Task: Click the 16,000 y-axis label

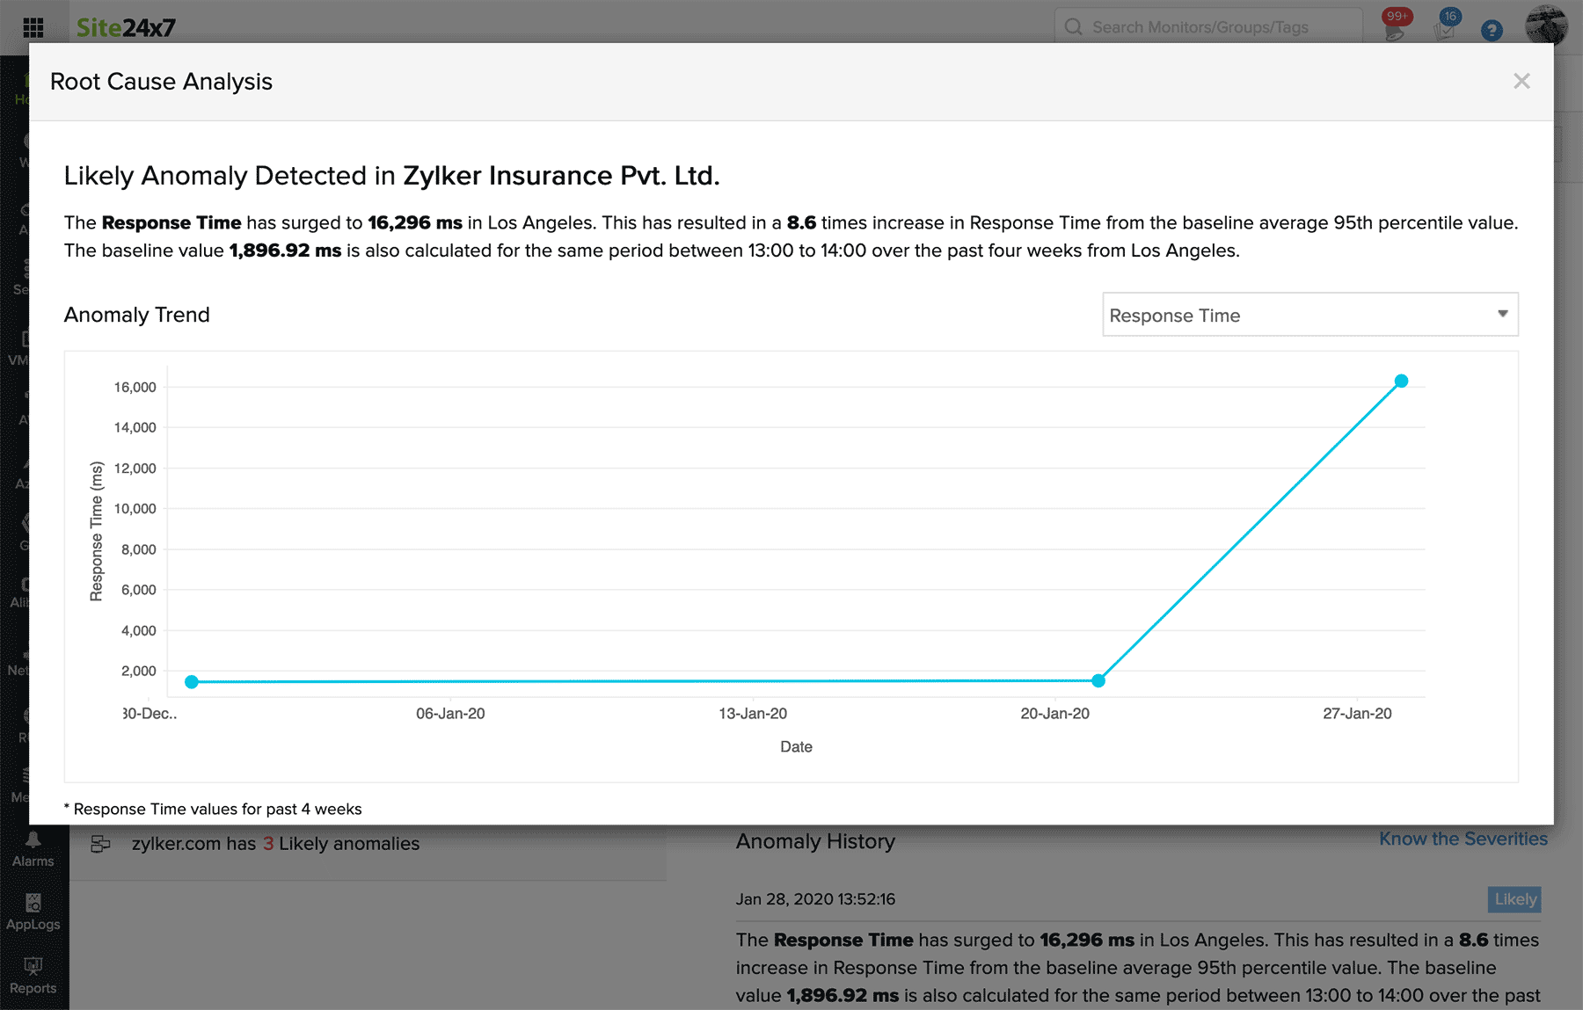Action: click(135, 388)
